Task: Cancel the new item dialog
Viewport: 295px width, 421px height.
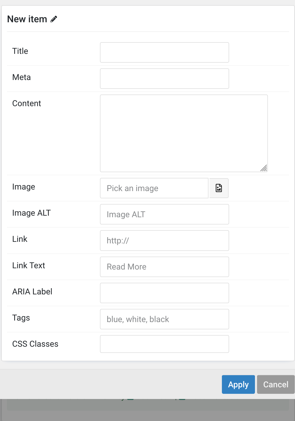Action: (x=276, y=384)
